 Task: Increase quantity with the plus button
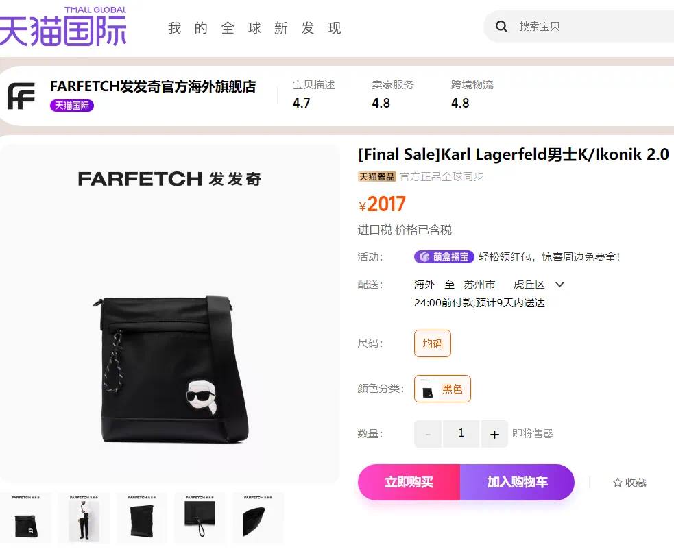[x=494, y=434]
